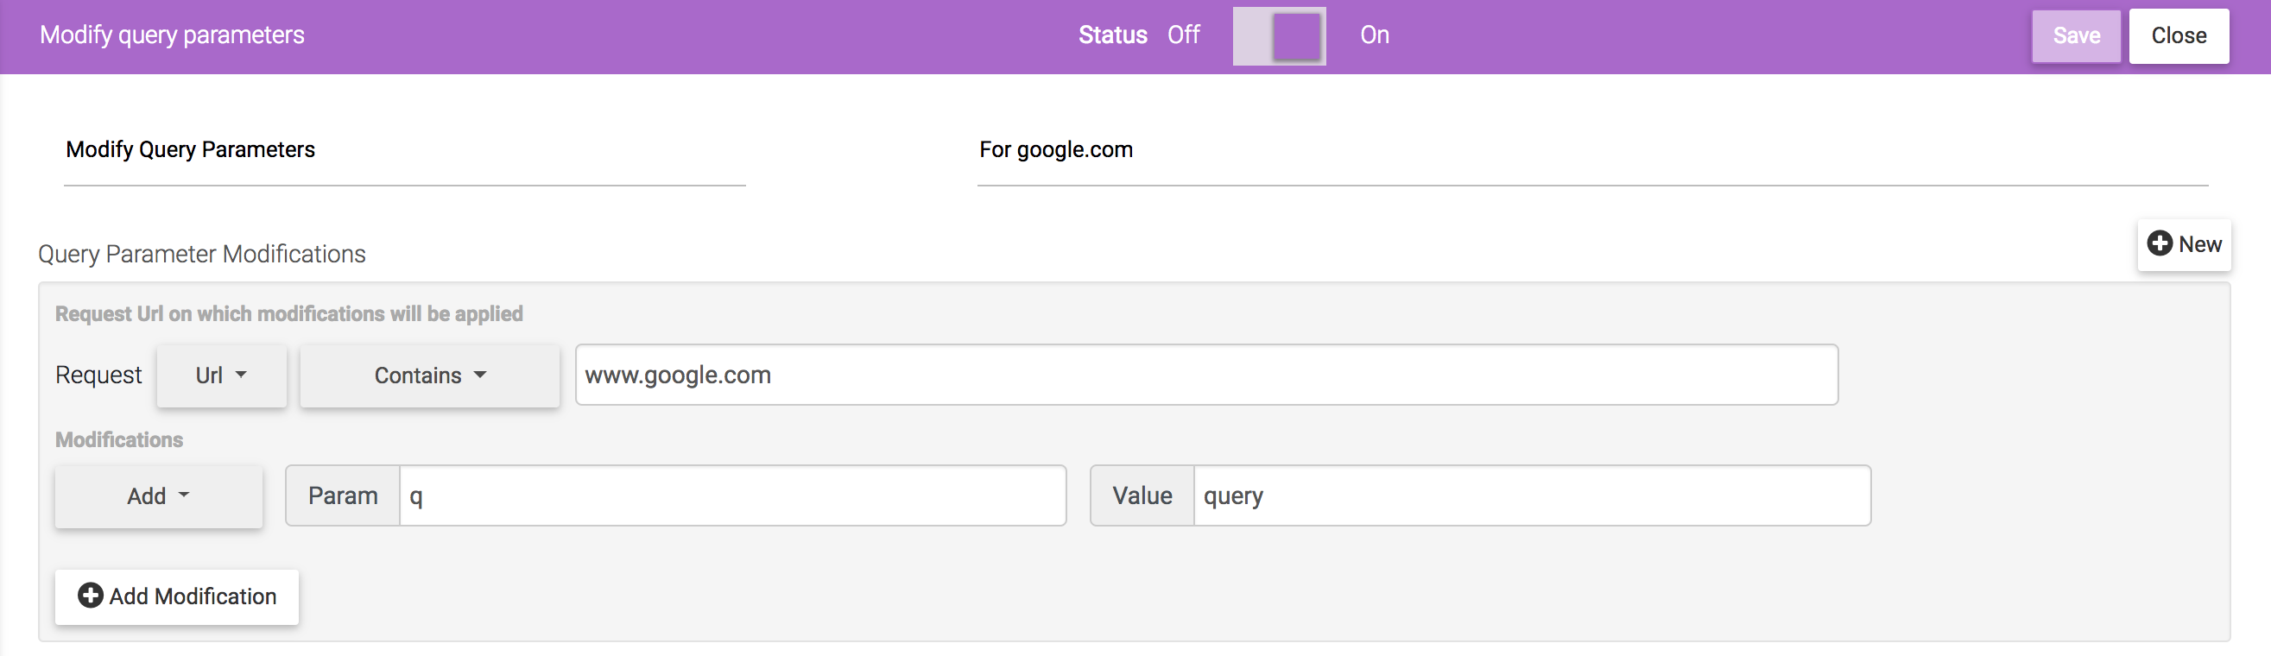Click the plus icon on the New button
2271x656 pixels.
2159,243
